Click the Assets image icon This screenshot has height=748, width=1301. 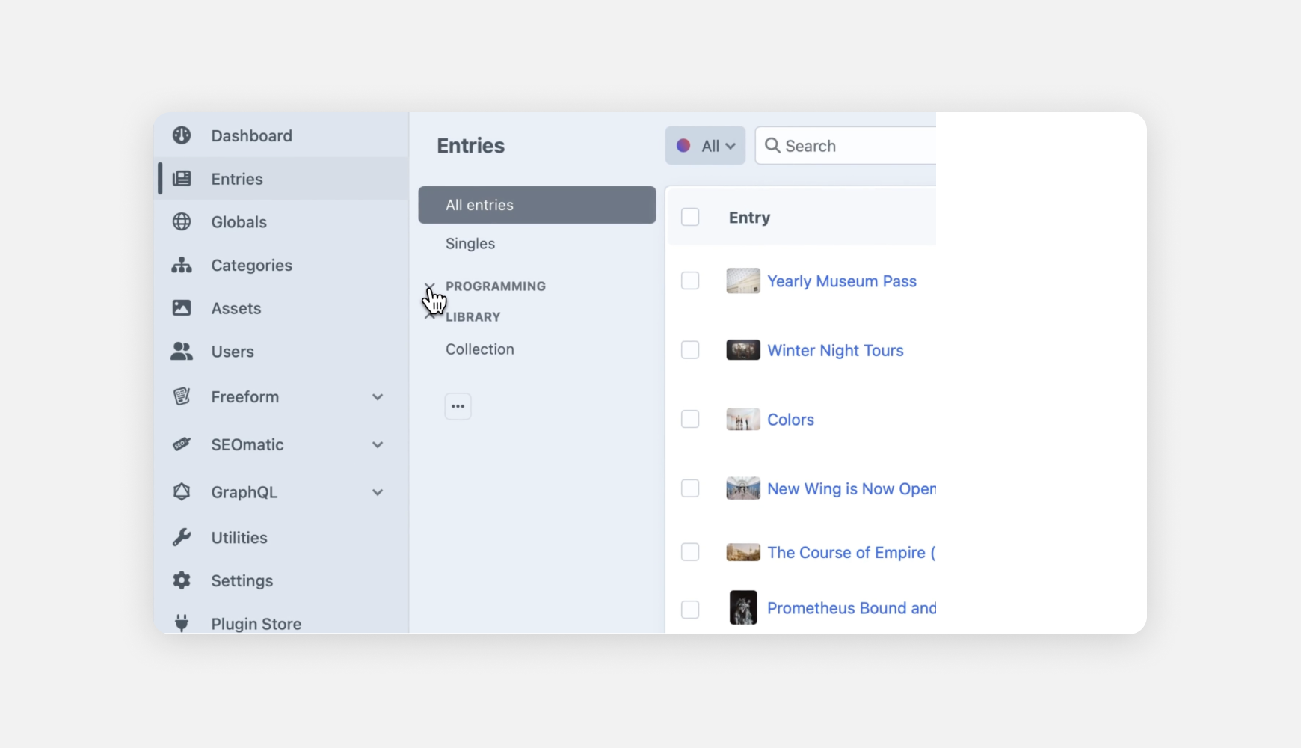[x=182, y=308]
